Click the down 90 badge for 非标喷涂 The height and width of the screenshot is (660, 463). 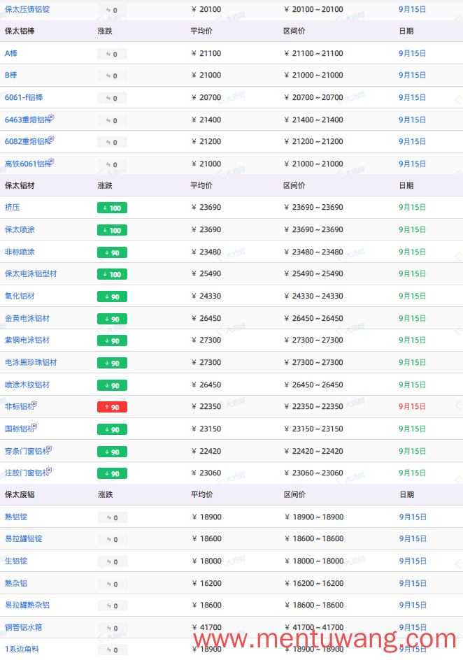[112, 252]
